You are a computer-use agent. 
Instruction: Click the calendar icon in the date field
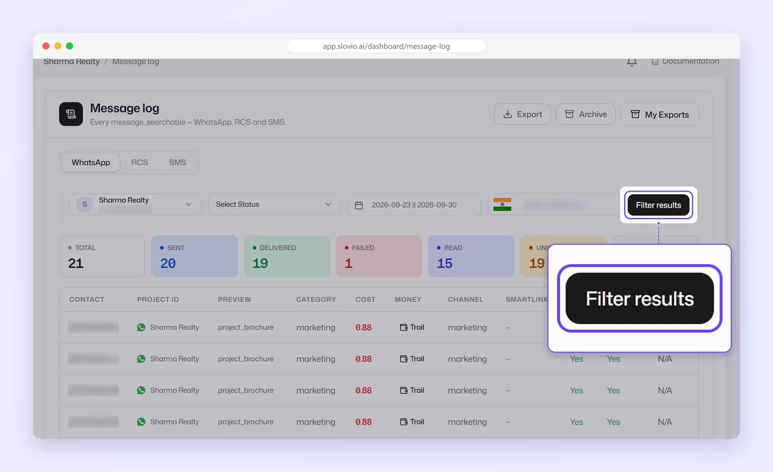(359, 205)
